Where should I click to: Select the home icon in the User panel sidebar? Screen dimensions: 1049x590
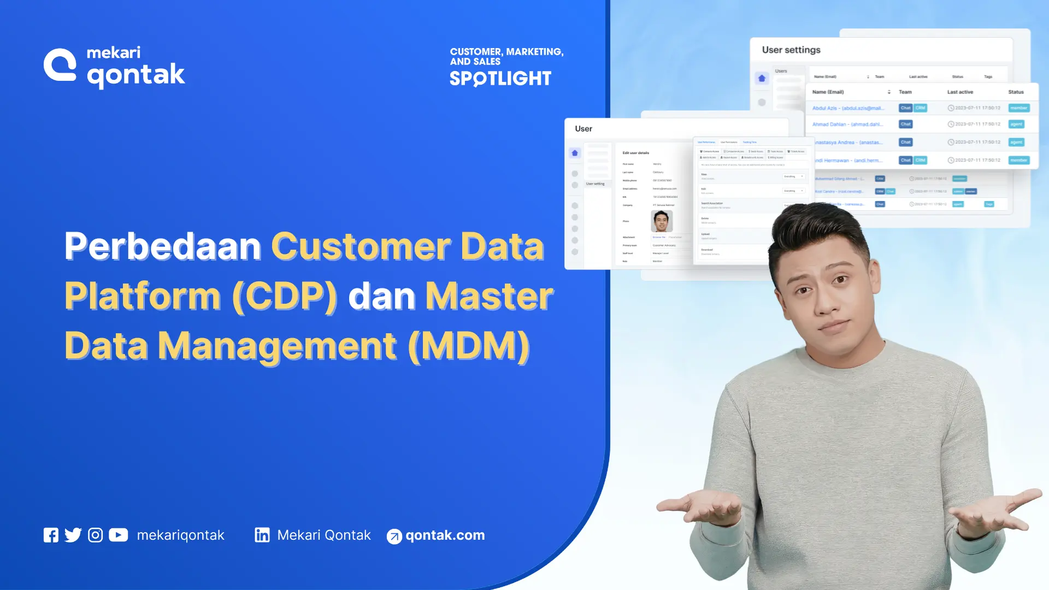click(x=575, y=153)
